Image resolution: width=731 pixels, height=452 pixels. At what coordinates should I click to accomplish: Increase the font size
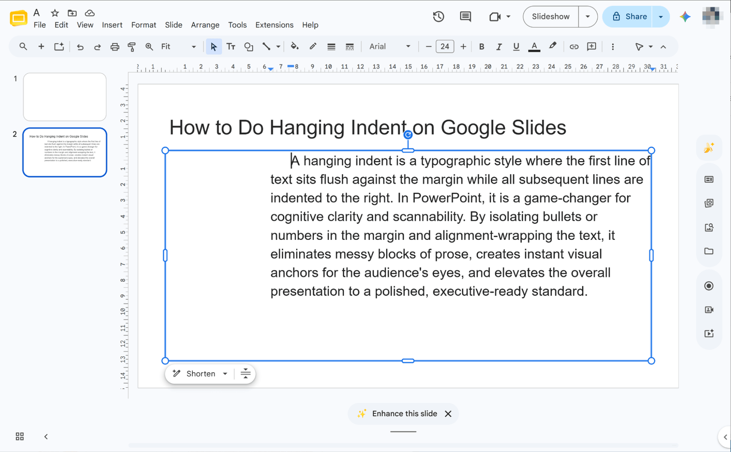click(x=463, y=47)
